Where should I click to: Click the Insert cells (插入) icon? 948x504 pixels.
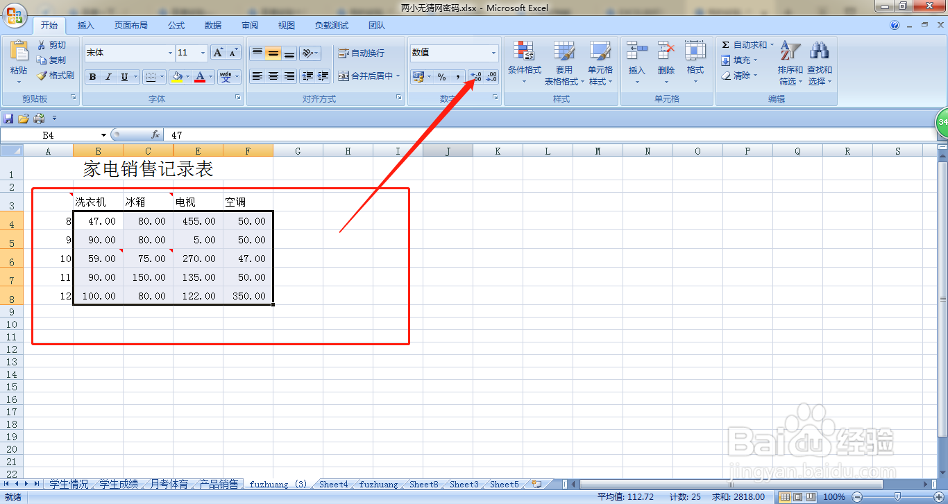tap(636, 51)
